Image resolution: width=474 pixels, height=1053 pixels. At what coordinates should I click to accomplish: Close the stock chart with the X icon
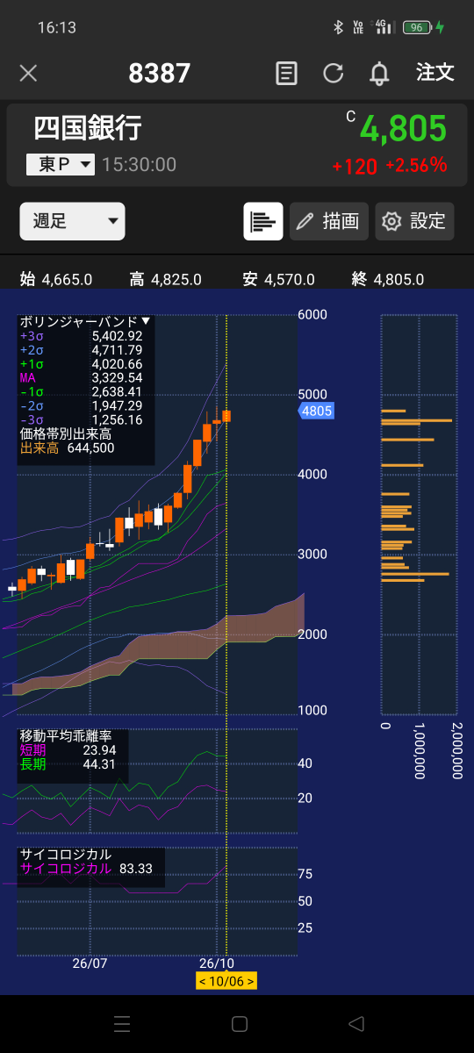(28, 73)
